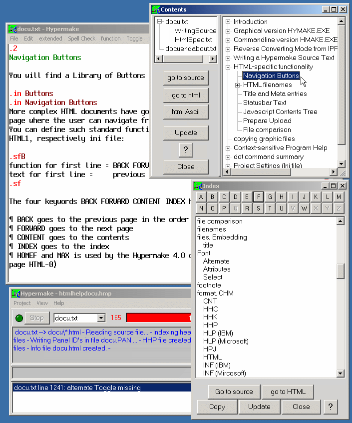The height and width of the screenshot is (423, 352).
Task: Click go to source in Contents window
Action: point(186,78)
